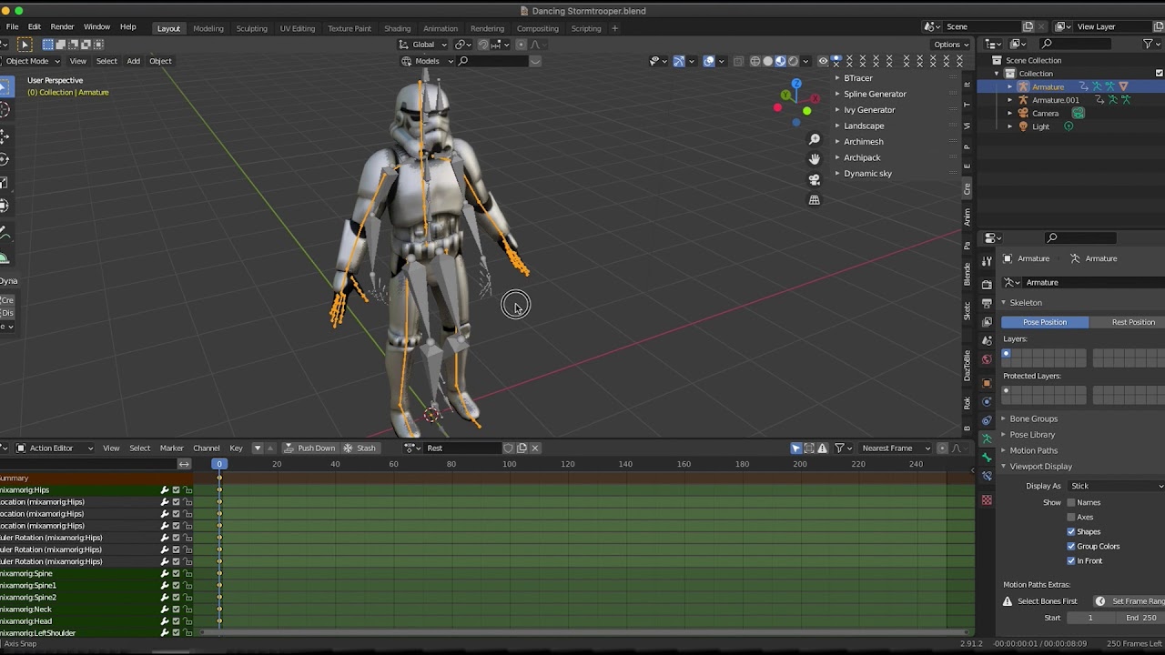Toggle camera view with the camera icon

point(815,179)
